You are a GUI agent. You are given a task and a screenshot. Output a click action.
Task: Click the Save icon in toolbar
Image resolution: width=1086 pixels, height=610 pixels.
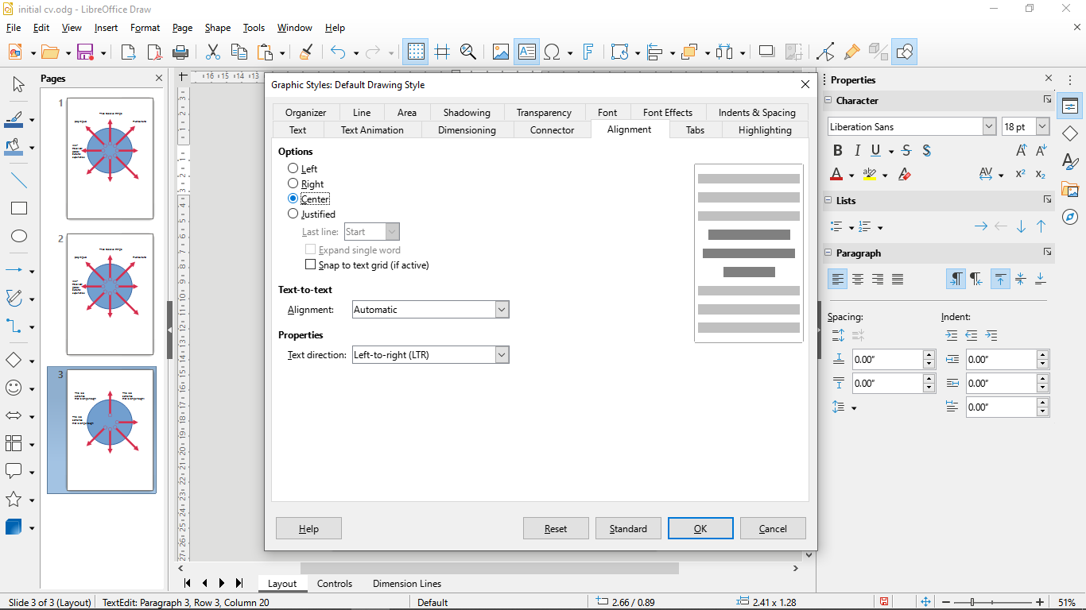(84, 52)
